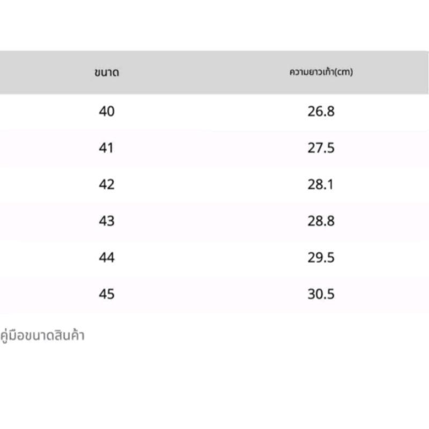Click between 41 and 27.5 in the shaded row
The width and height of the screenshot is (429, 429).
pyautogui.click(x=214, y=148)
